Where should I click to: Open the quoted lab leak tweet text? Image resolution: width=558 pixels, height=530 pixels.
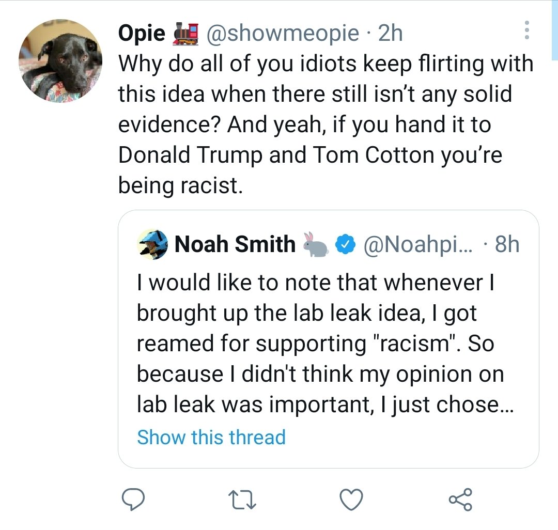coord(320,344)
